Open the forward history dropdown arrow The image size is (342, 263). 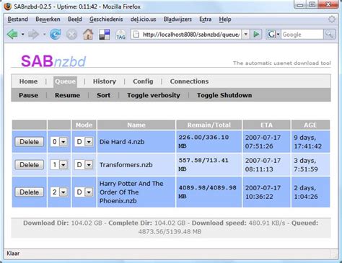point(44,35)
